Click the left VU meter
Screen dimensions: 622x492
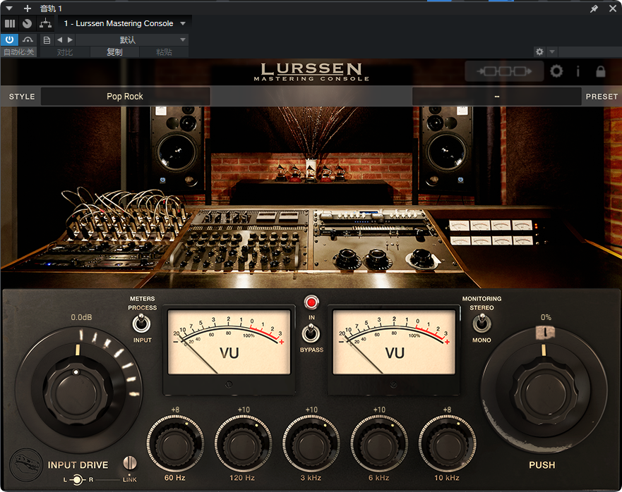[x=229, y=342]
